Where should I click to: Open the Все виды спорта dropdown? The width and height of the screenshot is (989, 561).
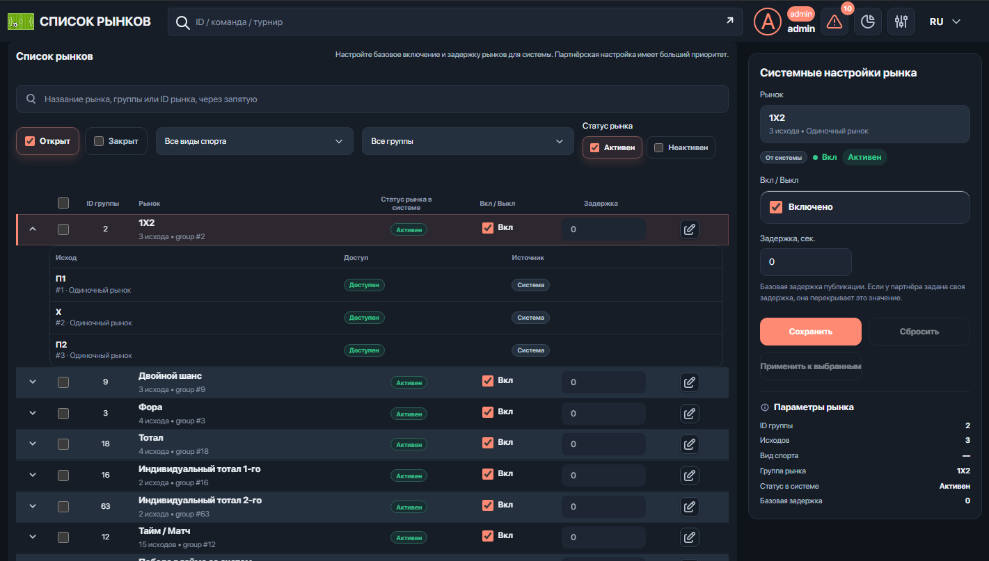coord(254,141)
